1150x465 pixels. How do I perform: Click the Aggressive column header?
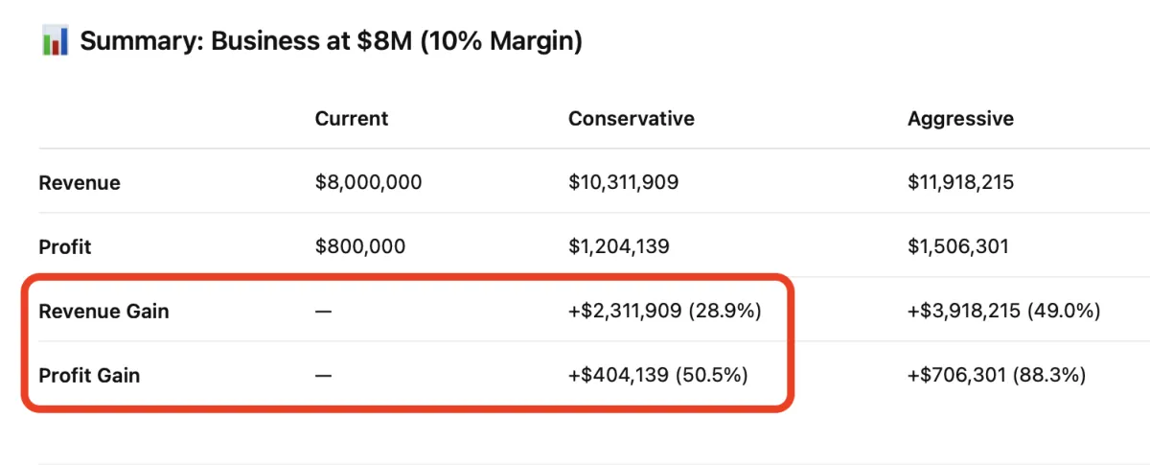tap(960, 119)
